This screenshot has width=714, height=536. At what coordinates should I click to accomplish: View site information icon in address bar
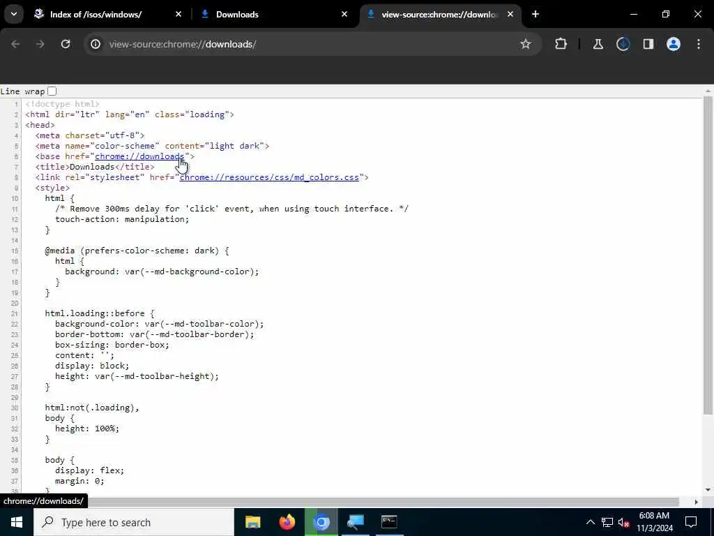point(95,44)
